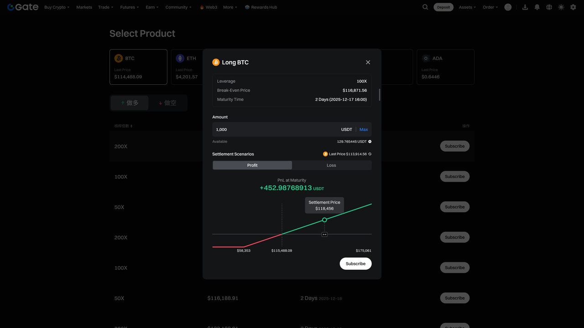Switch settlement scenario to Loss
Viewport: 584px width, 328px height.
331,165
